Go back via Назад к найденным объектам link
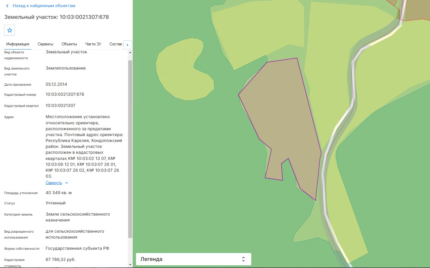The width and height of the screenshot is (430, 268). pos(44,6)
